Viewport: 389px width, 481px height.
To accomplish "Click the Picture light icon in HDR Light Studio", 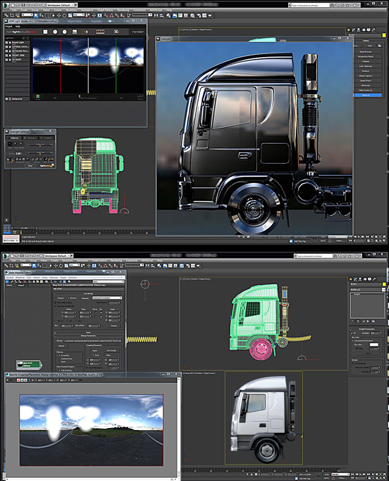I will 75,32.
